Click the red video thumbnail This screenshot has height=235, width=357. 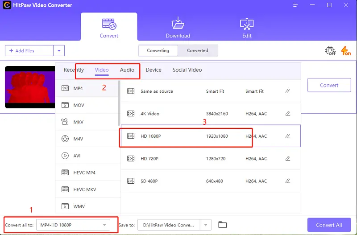(30, 87)
